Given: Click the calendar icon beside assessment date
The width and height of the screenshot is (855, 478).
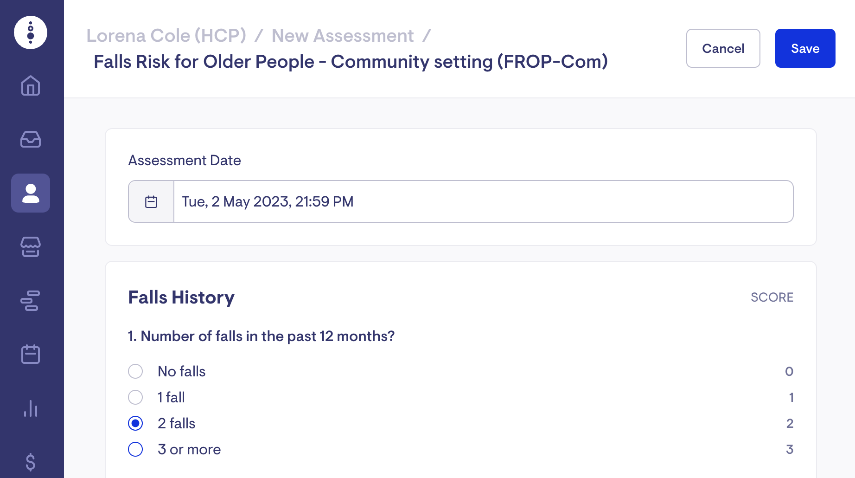Looking at the screenshot, I should (151, 201).
